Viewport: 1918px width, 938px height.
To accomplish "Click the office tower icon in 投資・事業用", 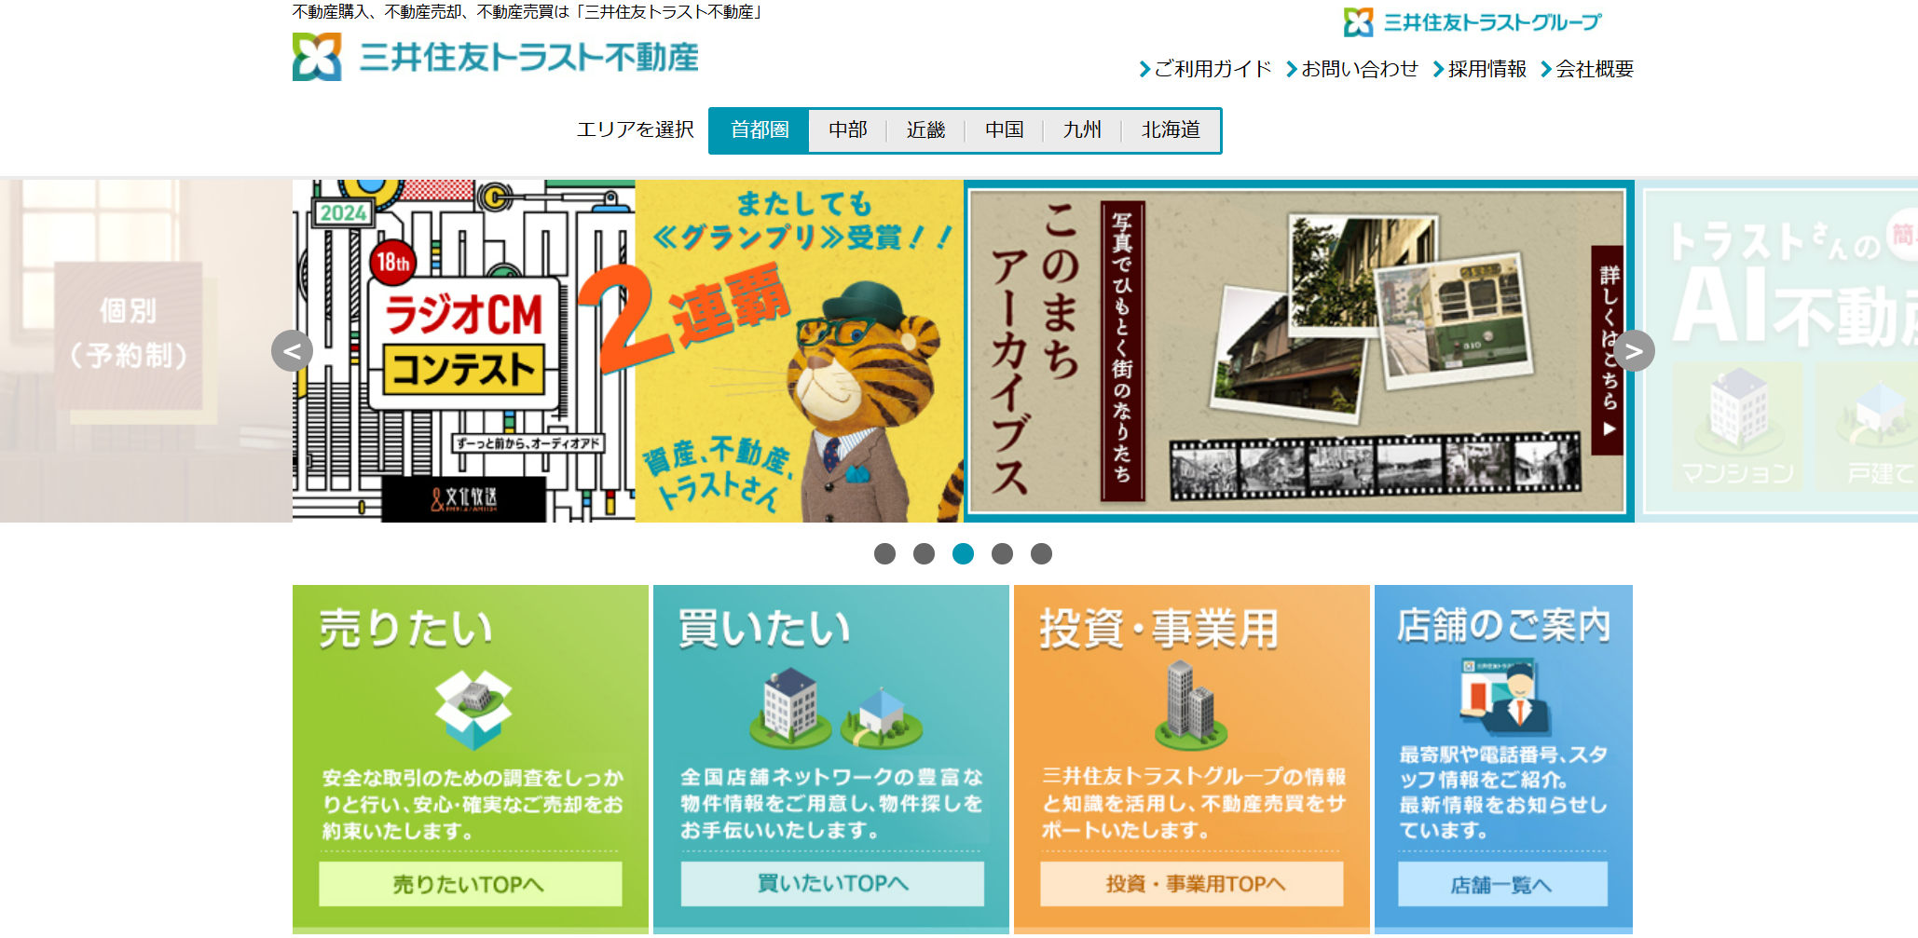I will (1191, 705).
